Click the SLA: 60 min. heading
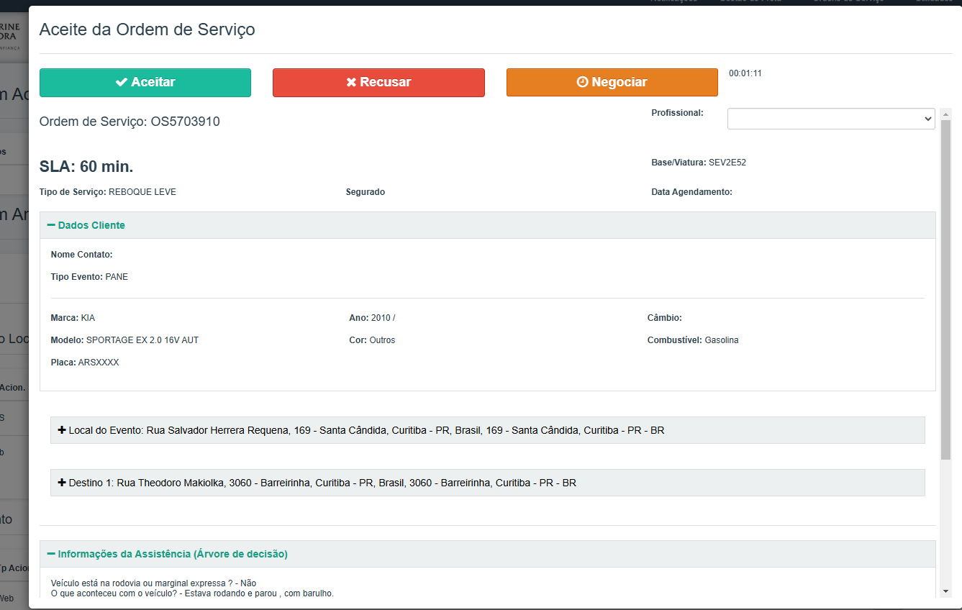This screenshot has width=962, height=610. (x=86, y=167)
